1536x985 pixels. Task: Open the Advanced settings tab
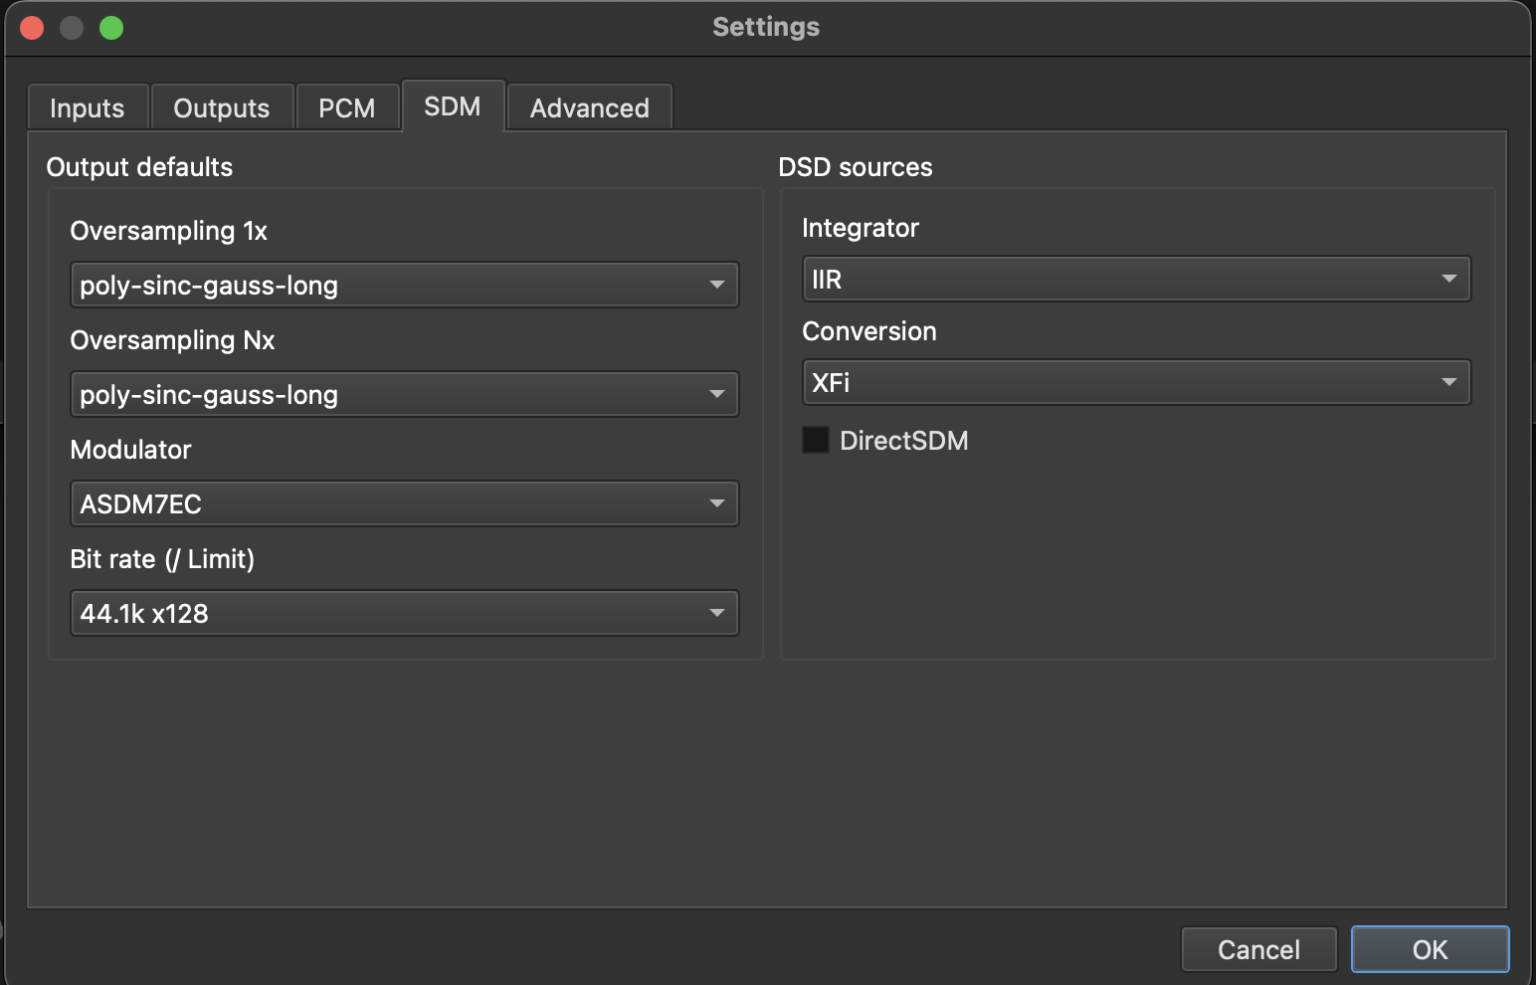click(x=589, y=107)
